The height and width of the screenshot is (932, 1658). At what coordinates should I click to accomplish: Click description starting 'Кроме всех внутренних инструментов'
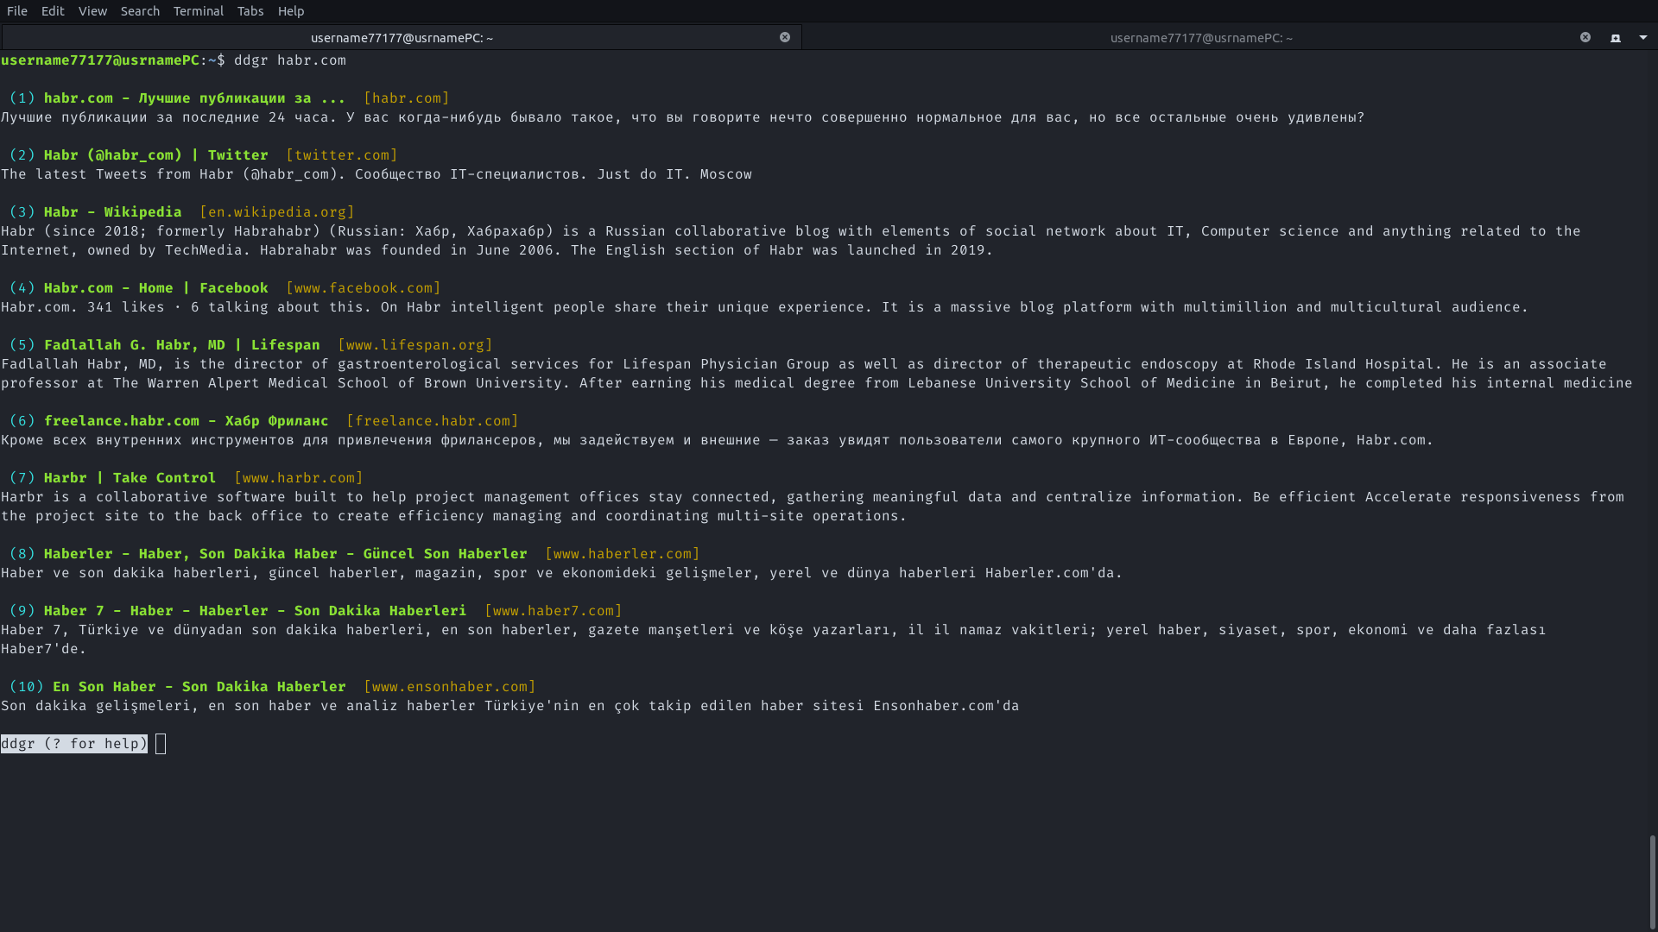718,440
